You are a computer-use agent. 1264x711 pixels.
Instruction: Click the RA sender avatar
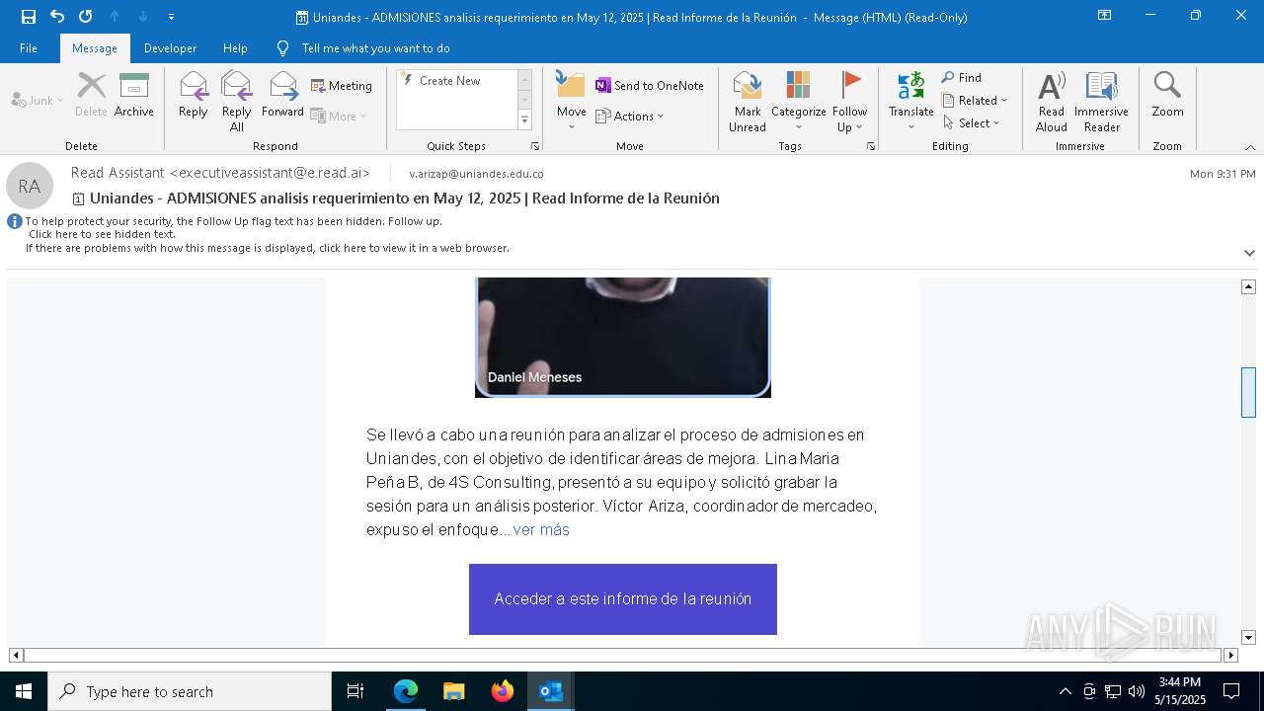(30, 186)
